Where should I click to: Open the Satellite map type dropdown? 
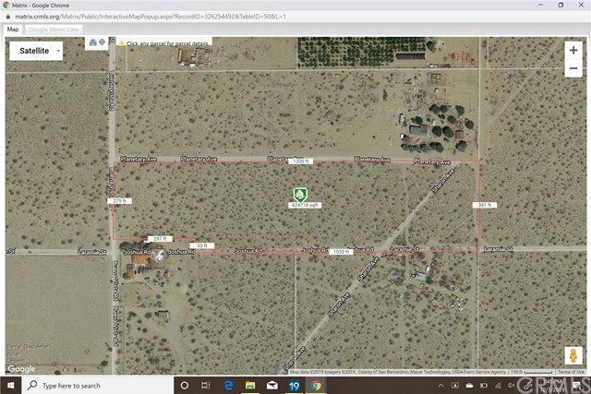pyautogui.click(x=36, y=51)
